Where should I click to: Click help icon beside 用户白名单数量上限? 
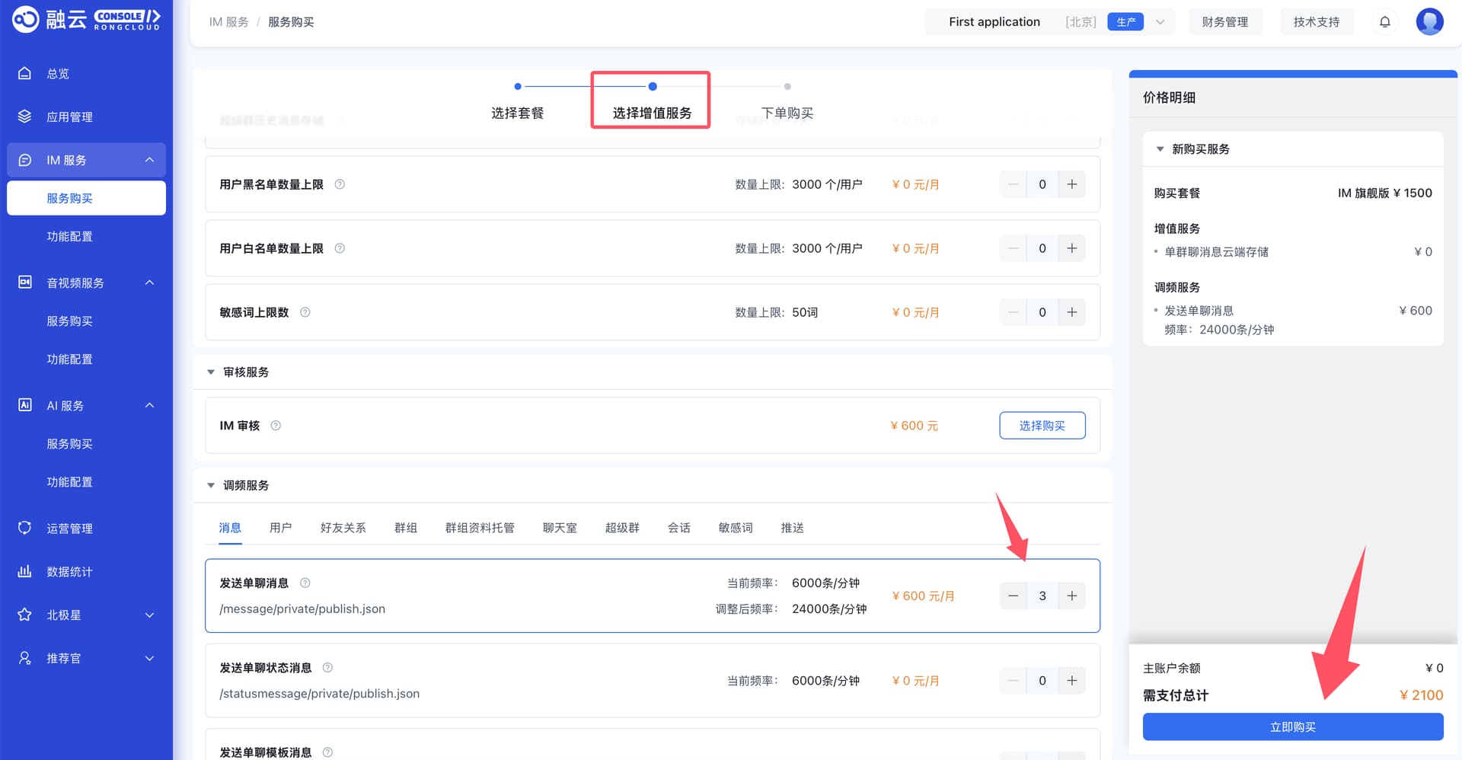(340, 248)
